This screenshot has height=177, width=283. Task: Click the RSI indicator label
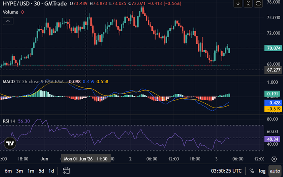point(6,121)
